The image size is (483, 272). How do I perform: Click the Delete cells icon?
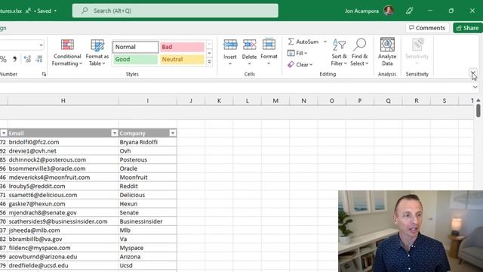pos(249,45)
